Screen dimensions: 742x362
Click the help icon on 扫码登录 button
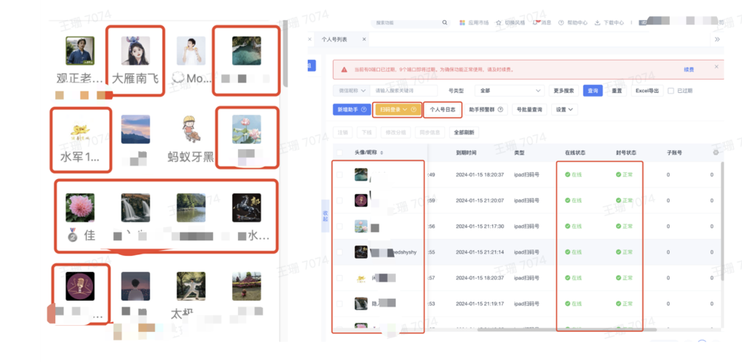[x=413, y=109]
